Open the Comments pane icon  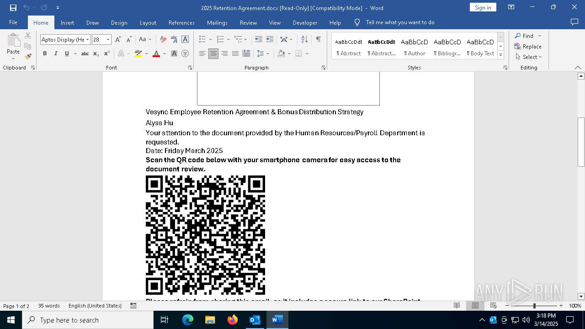pyautogui.click(x=574, y=22)
